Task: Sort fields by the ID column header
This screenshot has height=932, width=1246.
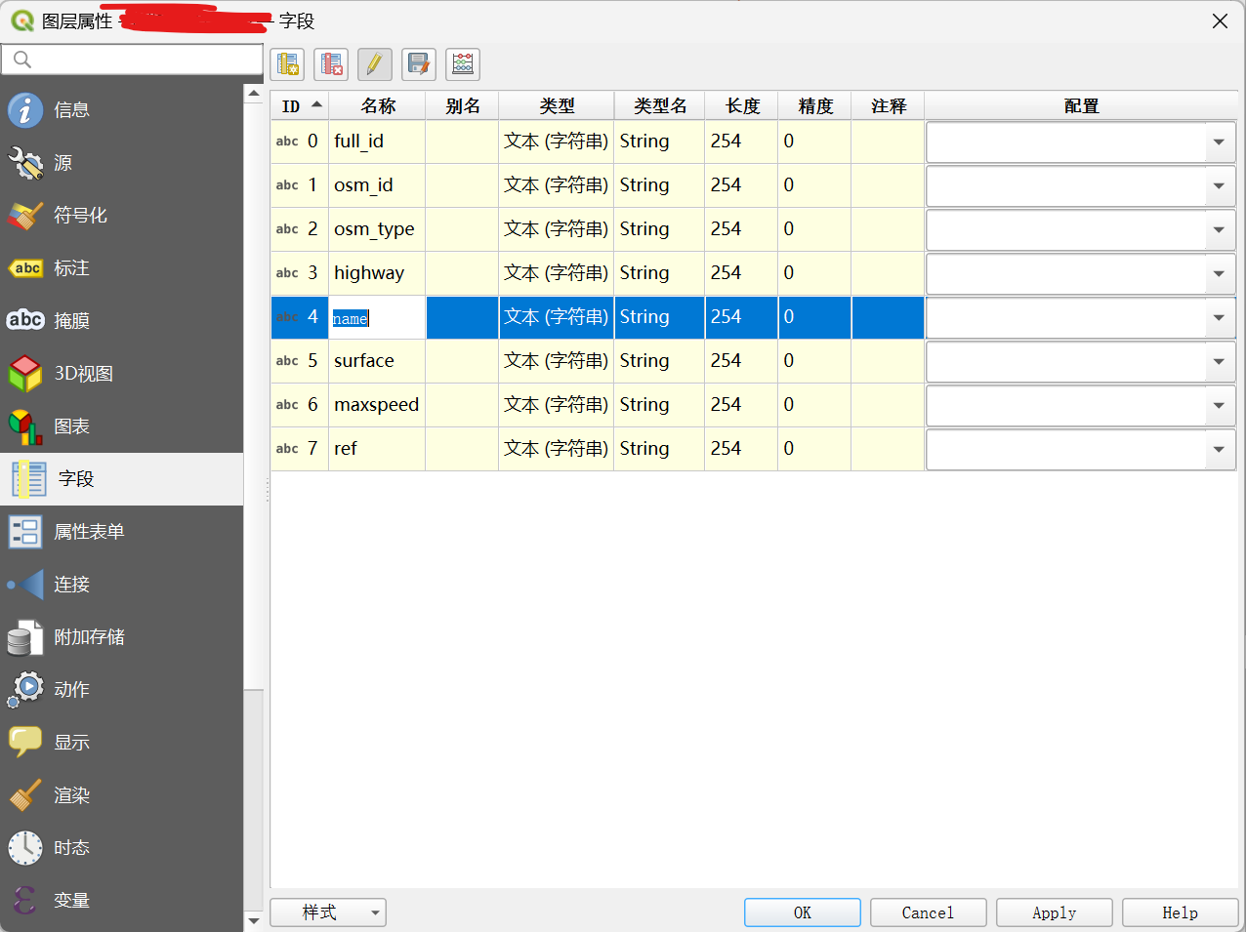Action: (x=299, y=106)
